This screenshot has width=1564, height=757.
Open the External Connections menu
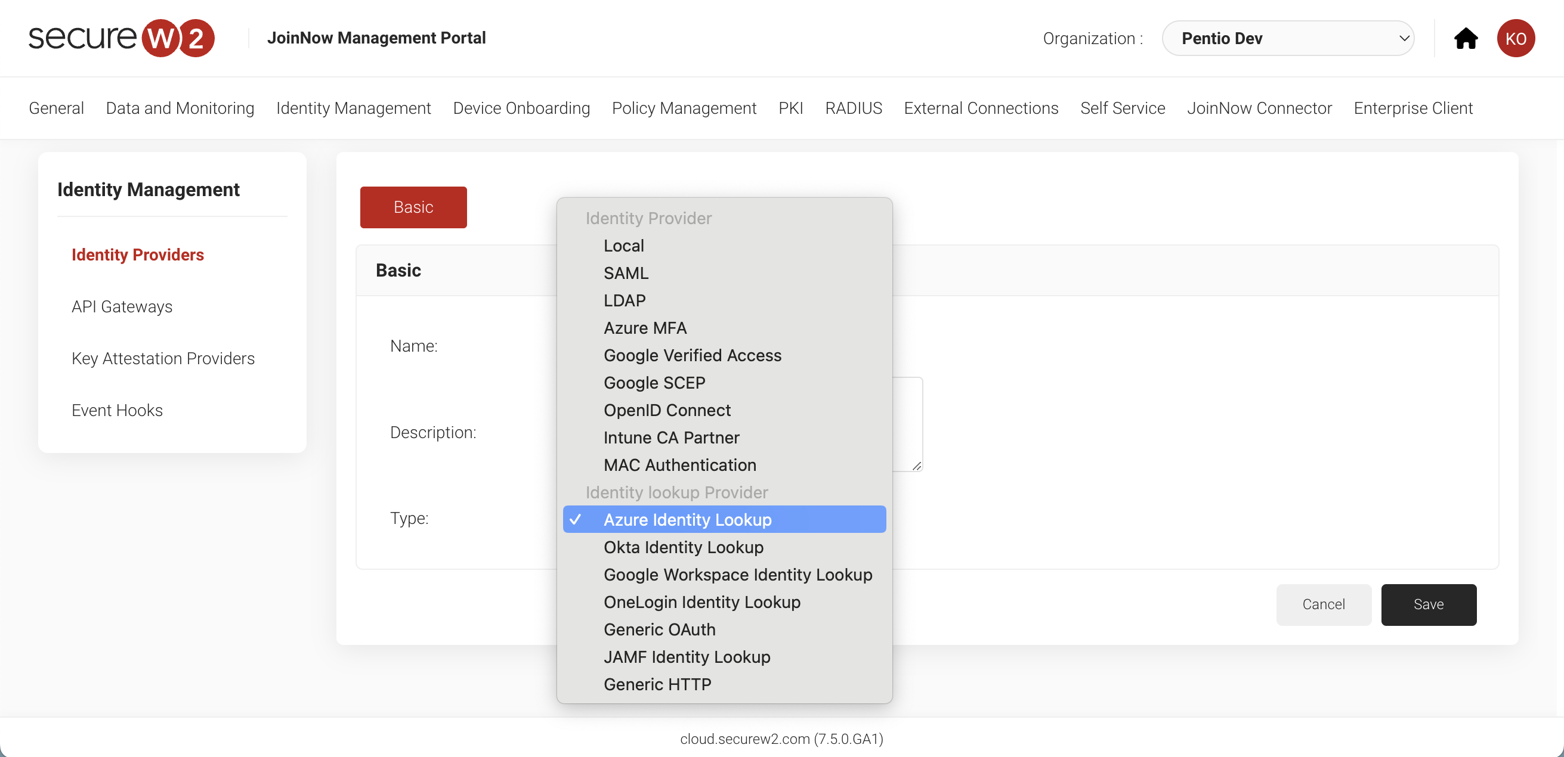click(x=981, y=108)
